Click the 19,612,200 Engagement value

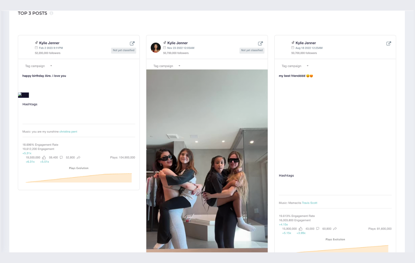[x=38, y=149]
